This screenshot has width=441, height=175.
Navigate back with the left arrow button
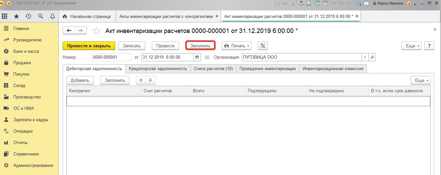point(69,31)
